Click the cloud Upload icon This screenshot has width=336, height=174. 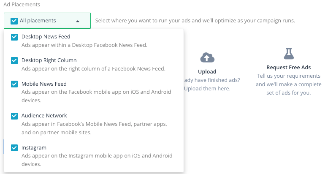click(207, 57)
